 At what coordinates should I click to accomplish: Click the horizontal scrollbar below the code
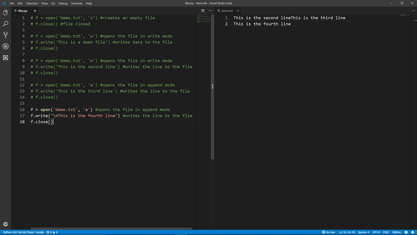pyautogui.click(x=111, y=228)
